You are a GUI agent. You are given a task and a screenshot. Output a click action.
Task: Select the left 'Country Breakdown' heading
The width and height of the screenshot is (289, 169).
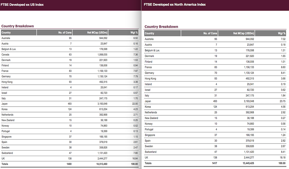pos(18,26)
